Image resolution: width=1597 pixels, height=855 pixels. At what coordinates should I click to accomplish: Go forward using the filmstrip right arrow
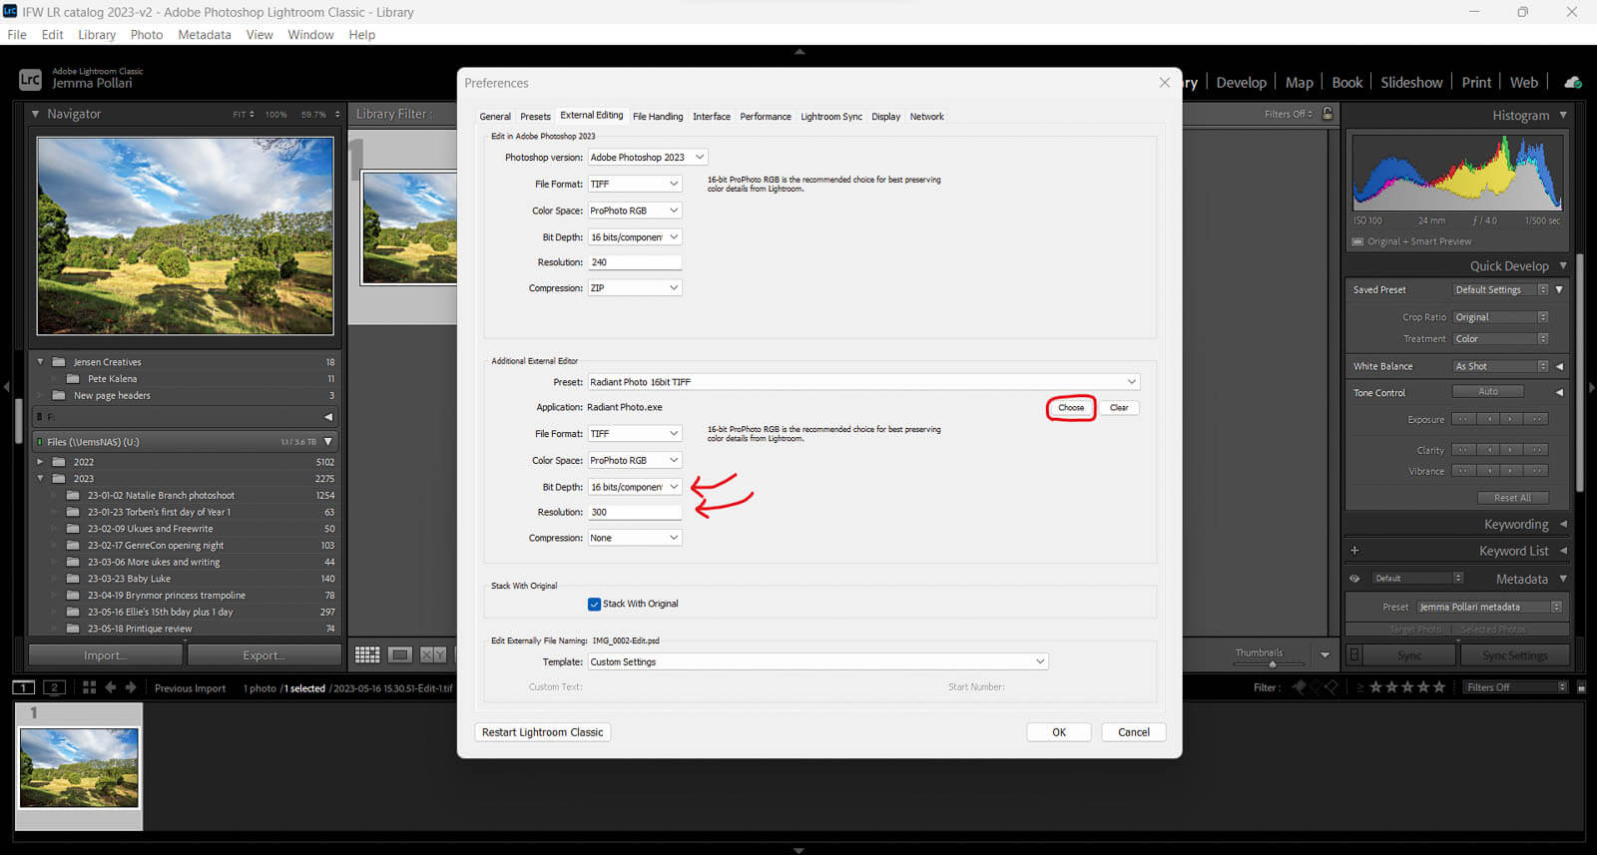131,687
